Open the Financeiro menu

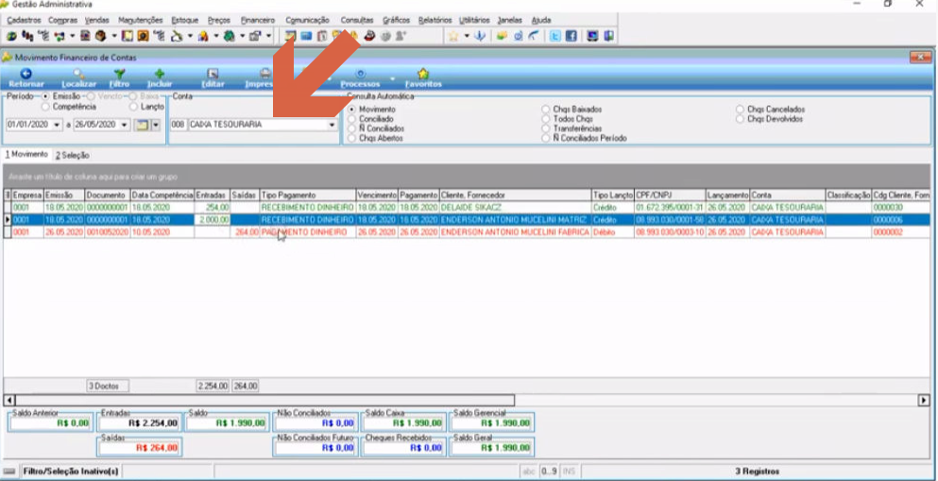click(x=258, y=20)
